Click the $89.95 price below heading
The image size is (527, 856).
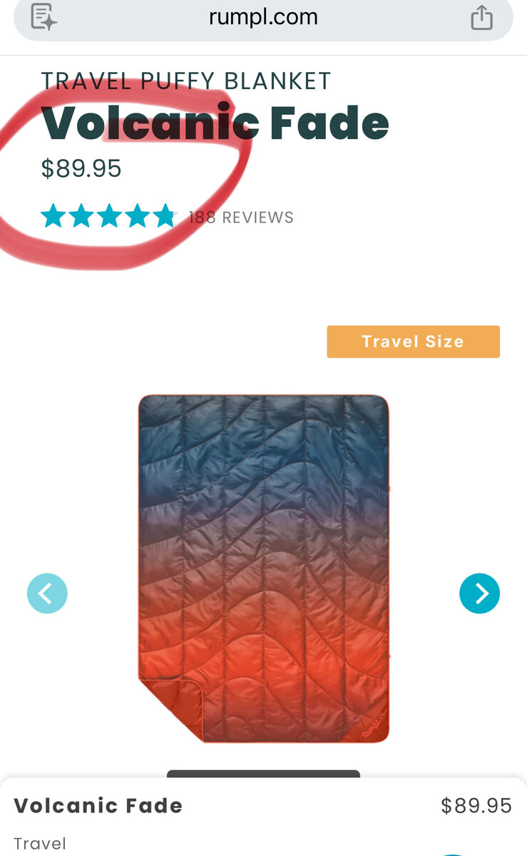pyautogui.click(x=81, y=168)
